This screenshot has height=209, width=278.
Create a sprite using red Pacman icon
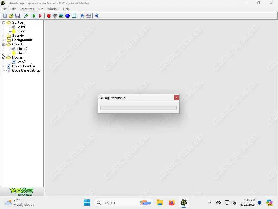pos(49,16)
